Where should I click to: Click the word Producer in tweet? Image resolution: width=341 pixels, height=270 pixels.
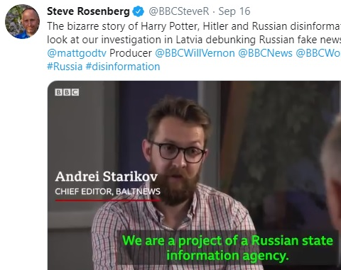(x=131, y=53)
